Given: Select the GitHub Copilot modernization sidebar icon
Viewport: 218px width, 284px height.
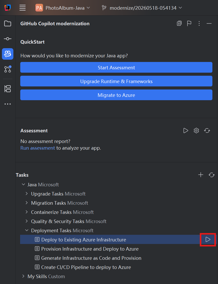Looking at the screenshot, I should 8,54.
